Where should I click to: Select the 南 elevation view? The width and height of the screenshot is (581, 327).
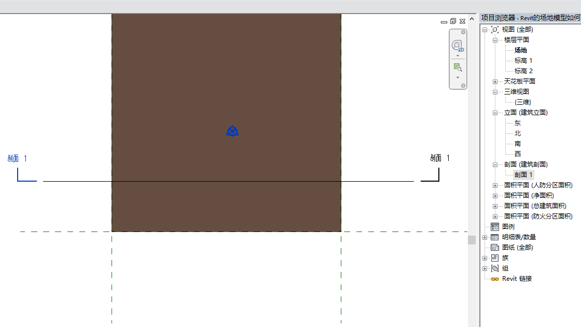518,143
